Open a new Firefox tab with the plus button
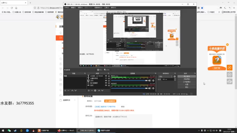The width and height of the screenshot is (237, 133). click(30, 3)
